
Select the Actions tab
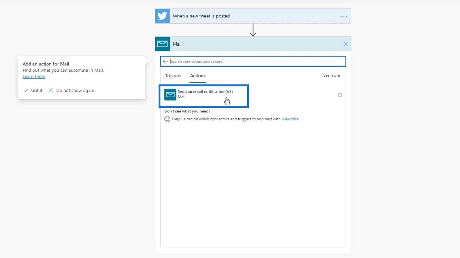click(x=198, y=76)
